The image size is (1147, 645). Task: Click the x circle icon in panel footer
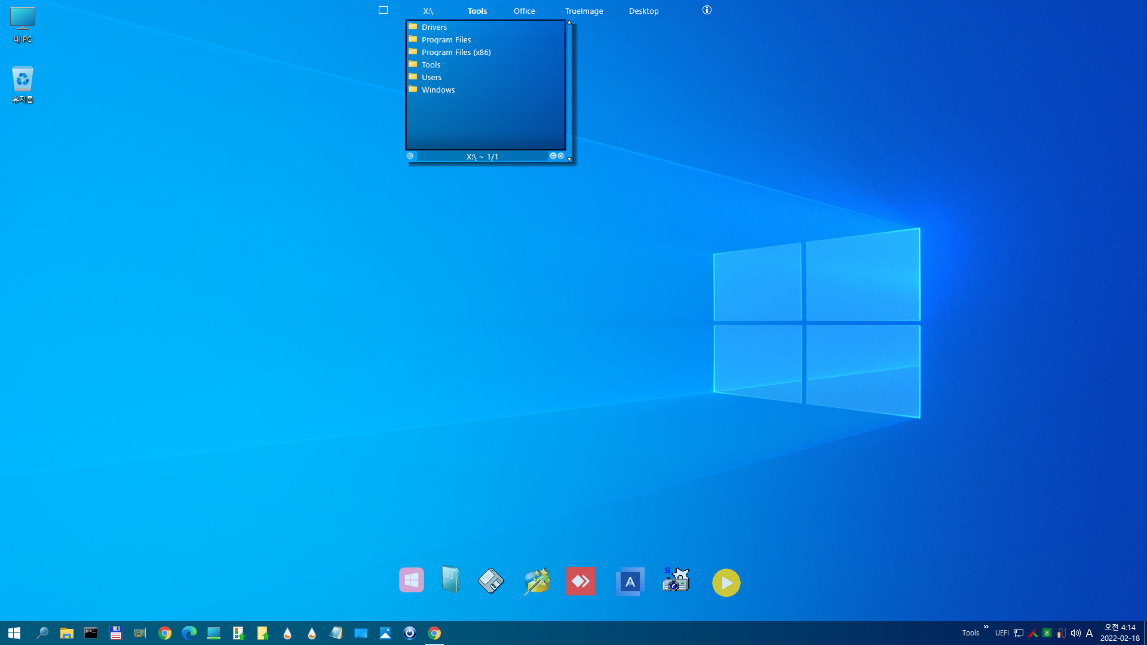[x=561, y=156]
